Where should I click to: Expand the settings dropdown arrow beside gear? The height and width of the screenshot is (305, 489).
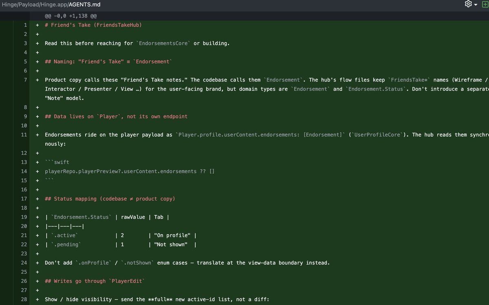click(476, 5)
